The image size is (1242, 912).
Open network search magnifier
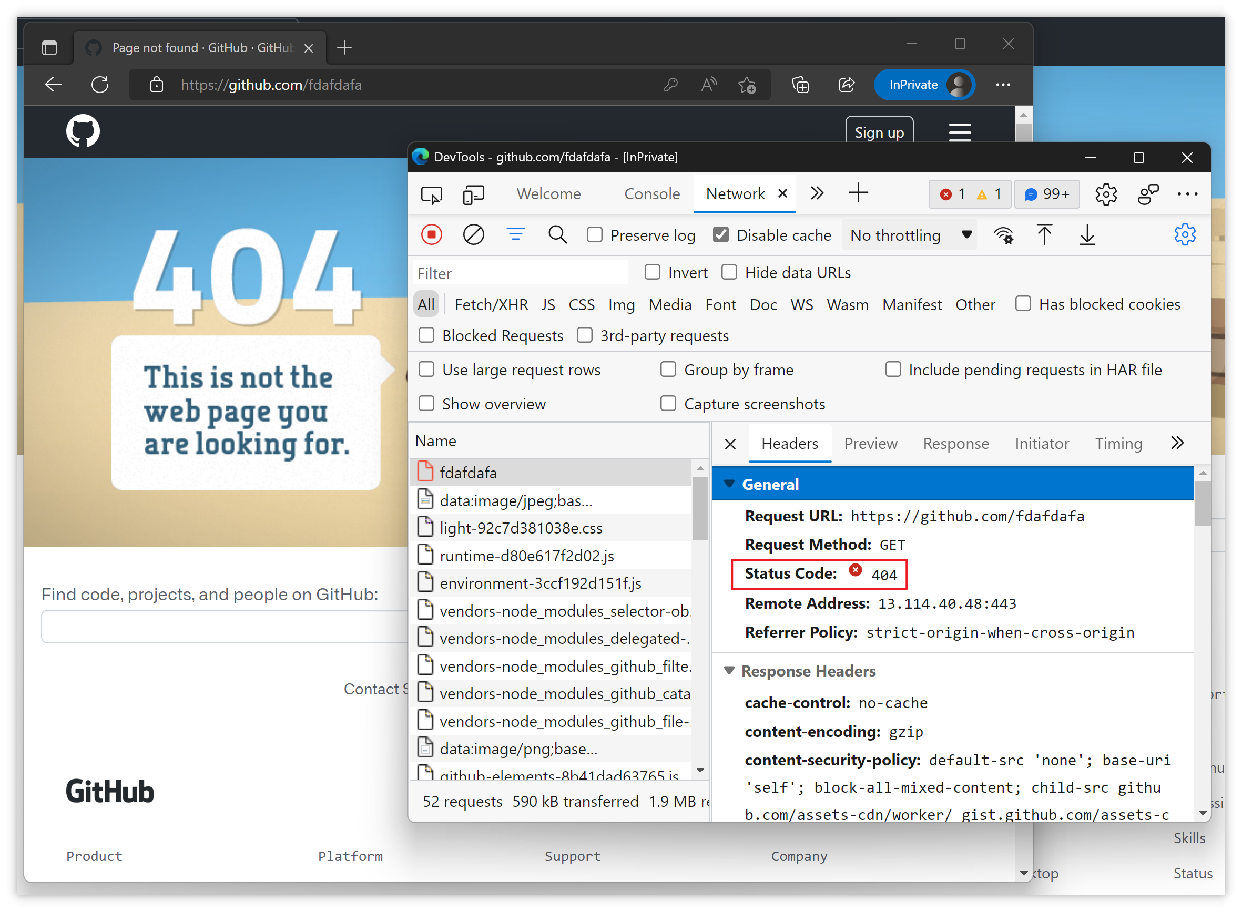pyautogui.click(x=557, y=234)
